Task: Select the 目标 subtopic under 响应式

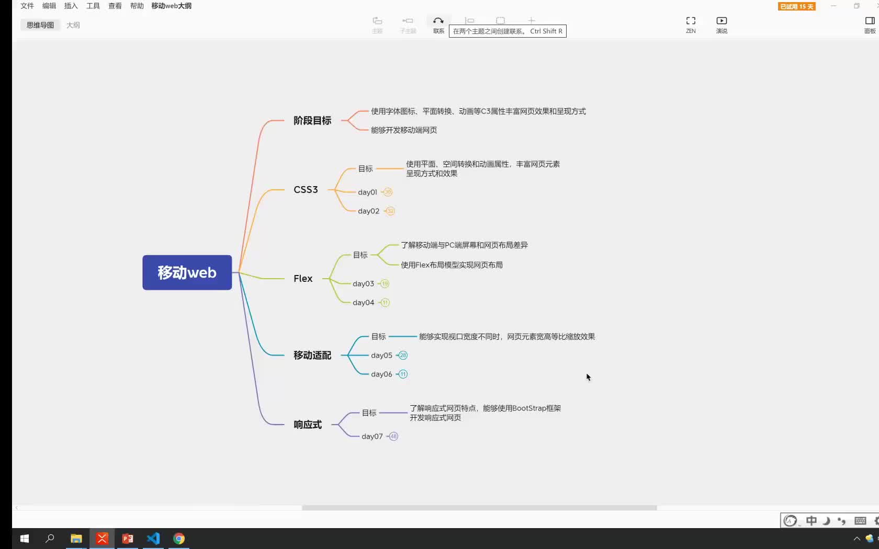Action: click(x=369, y=413)
